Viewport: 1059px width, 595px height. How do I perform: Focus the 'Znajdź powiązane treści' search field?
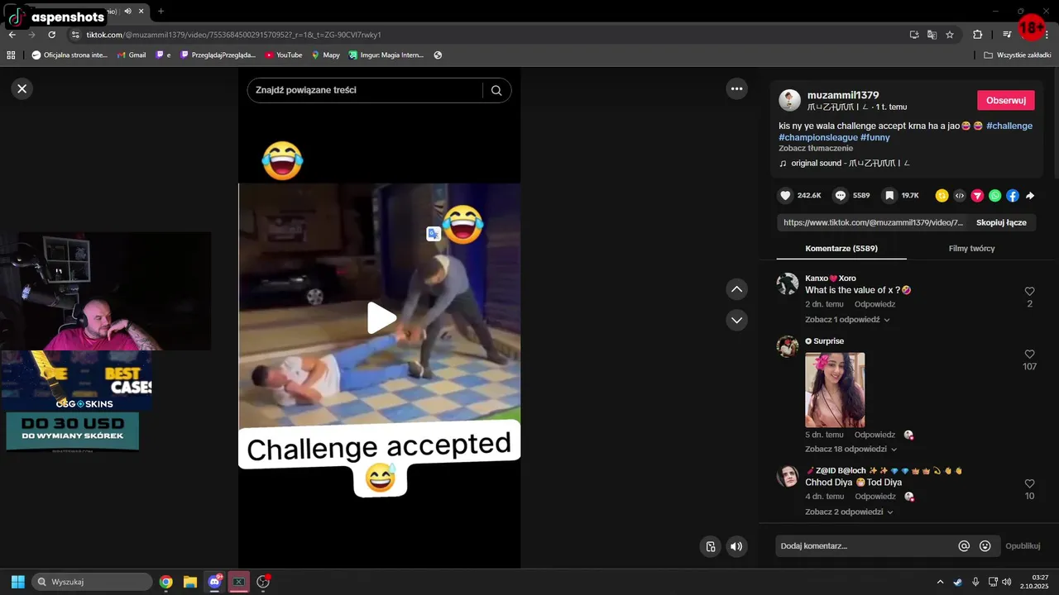(x=365, y=90)
